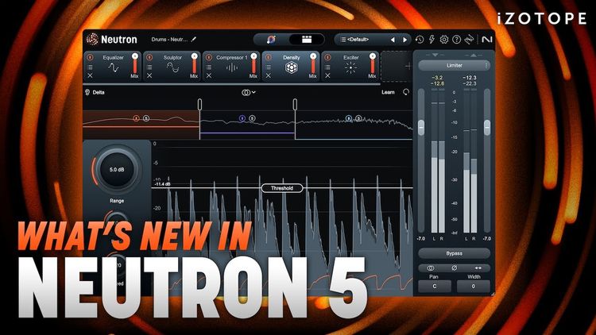The image size is (596, 335).
Task: Open the Exciter module preset list
Action: point(327,67)
